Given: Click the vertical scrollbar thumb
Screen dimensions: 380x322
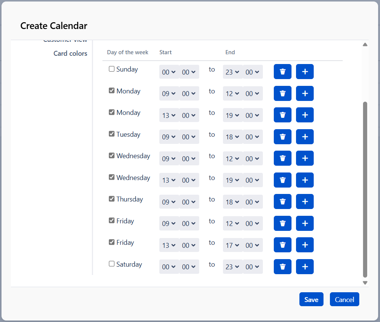Looking at the screenshot, I should tap(365, 188).
